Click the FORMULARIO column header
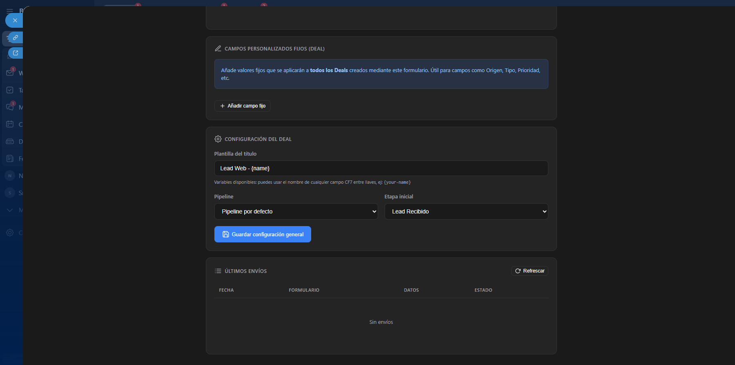This screenshot has width=735, height=365. [x=304, y=290]
